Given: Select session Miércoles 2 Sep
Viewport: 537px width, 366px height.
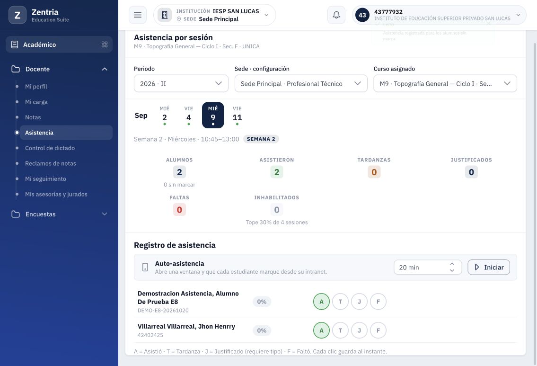Looking at the screenshot, I should [164, 115].
